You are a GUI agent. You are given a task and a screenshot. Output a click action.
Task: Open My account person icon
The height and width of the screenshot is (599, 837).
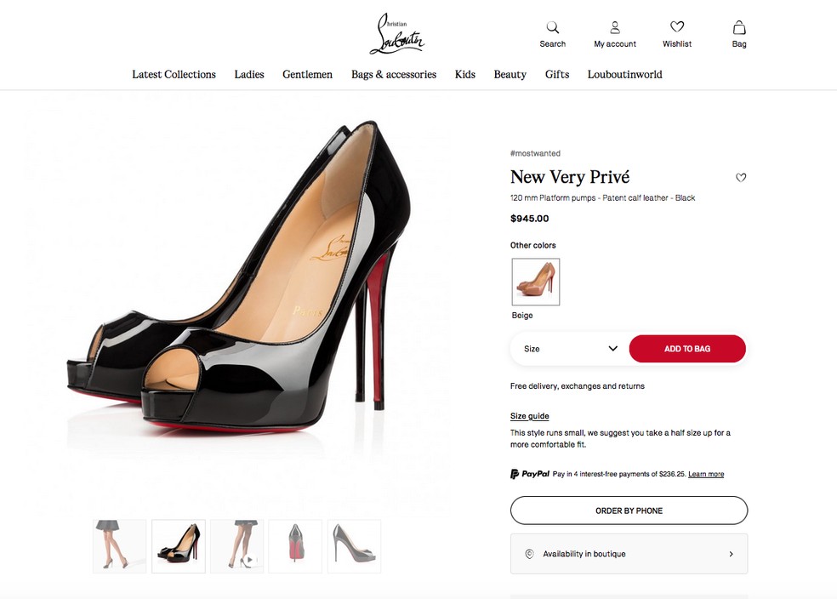point(615,27)
